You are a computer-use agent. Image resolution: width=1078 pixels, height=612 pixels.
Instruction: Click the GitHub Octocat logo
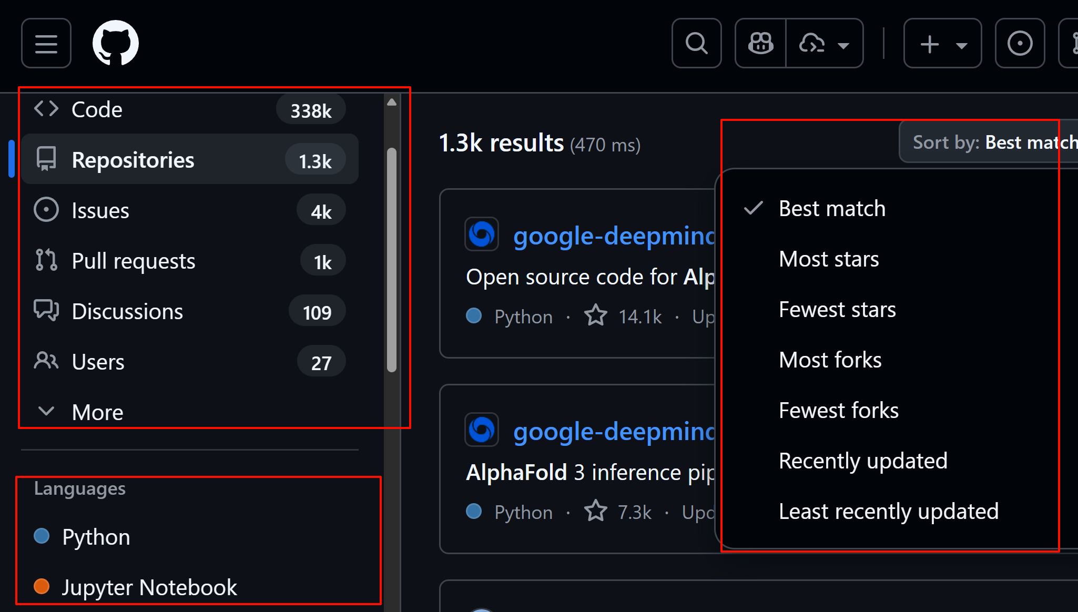(x=115, y=43)
